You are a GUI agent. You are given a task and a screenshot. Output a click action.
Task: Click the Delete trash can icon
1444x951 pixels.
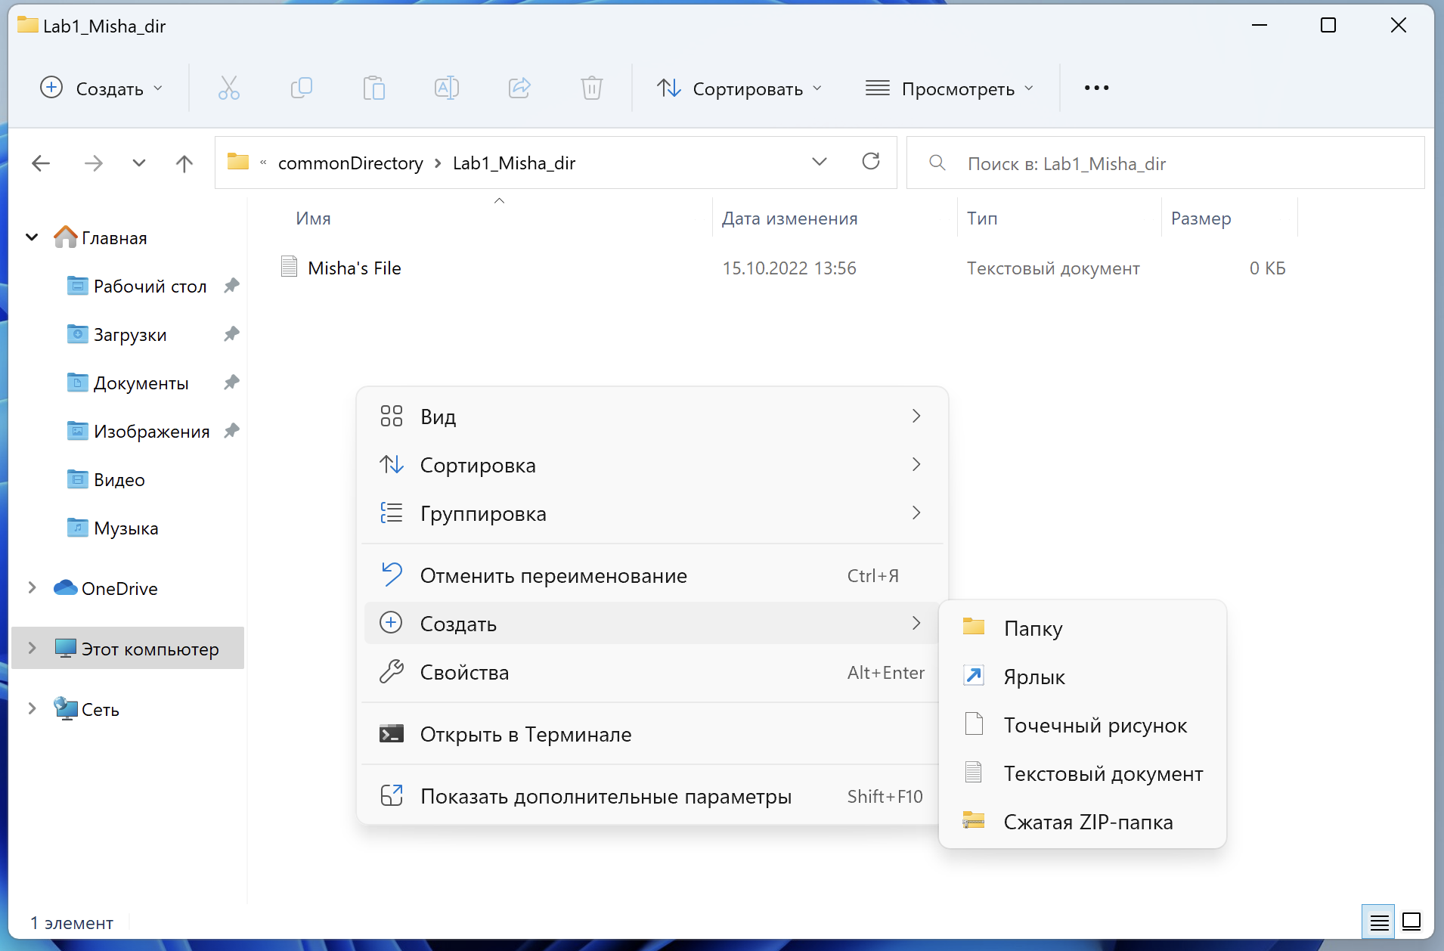(591, 88)
